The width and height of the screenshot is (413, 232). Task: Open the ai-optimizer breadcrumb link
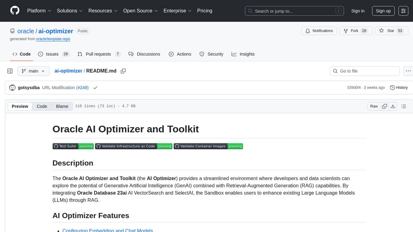pyautogui.click(x=68, y=71)
